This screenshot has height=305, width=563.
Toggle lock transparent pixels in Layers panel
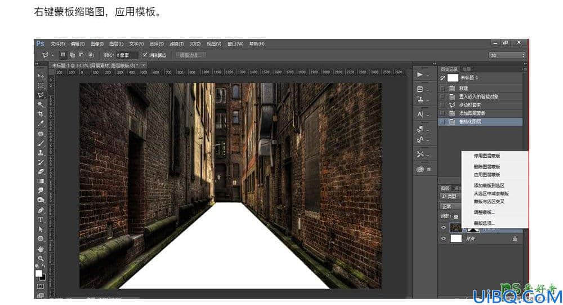(456, 216)
